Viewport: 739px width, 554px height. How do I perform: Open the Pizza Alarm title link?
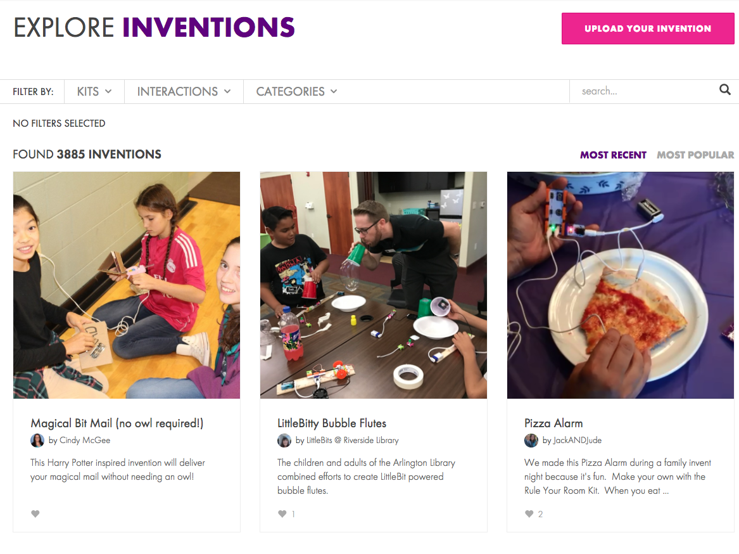(553, 423)
